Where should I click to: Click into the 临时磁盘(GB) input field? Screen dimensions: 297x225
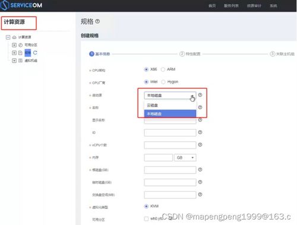(x=170, y=182)
